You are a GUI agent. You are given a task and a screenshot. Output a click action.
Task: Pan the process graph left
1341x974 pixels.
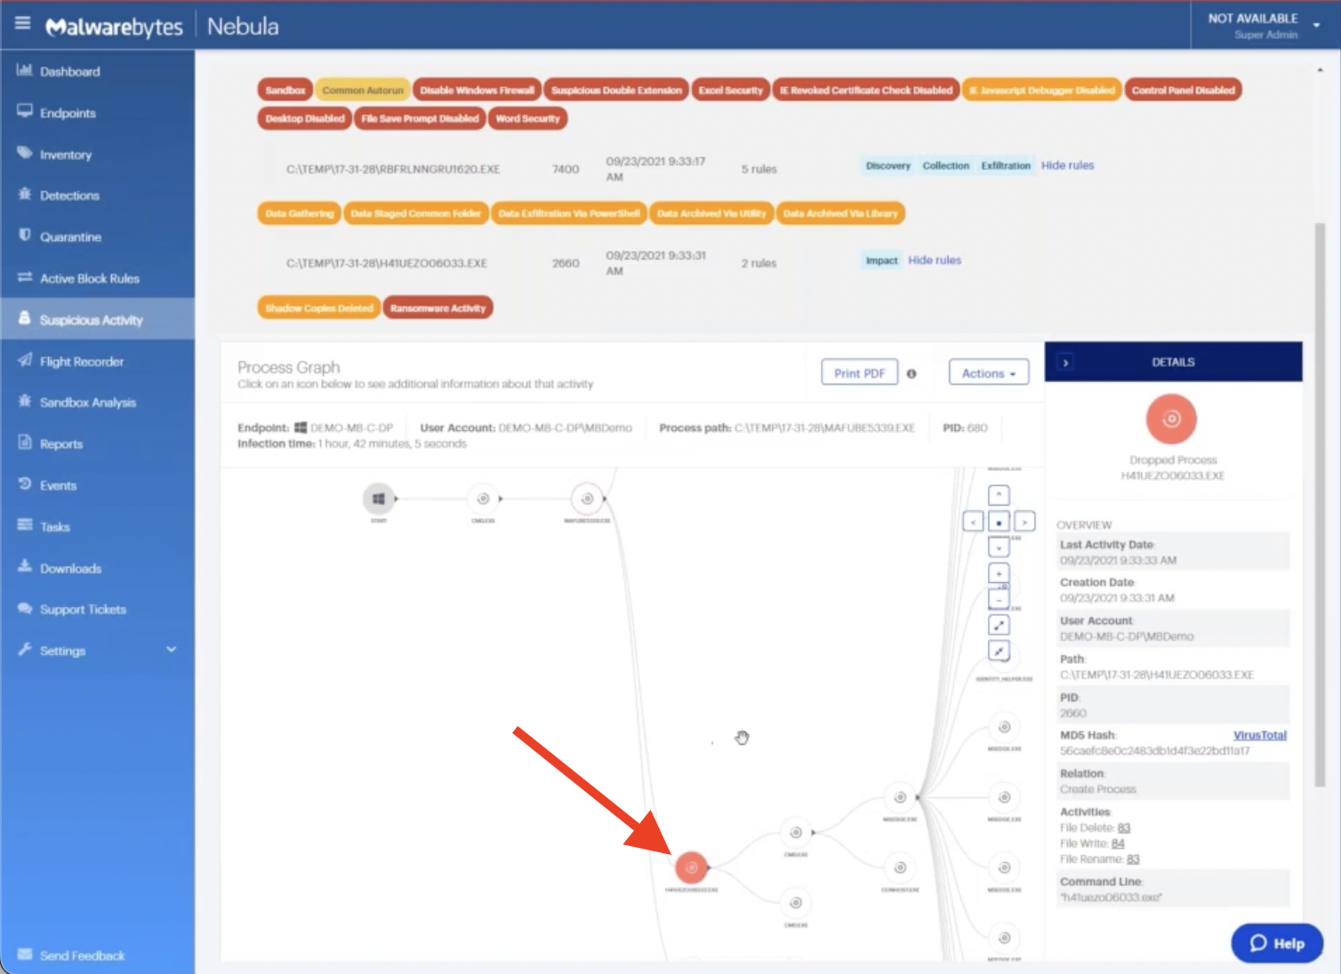(x=973, y=522)
